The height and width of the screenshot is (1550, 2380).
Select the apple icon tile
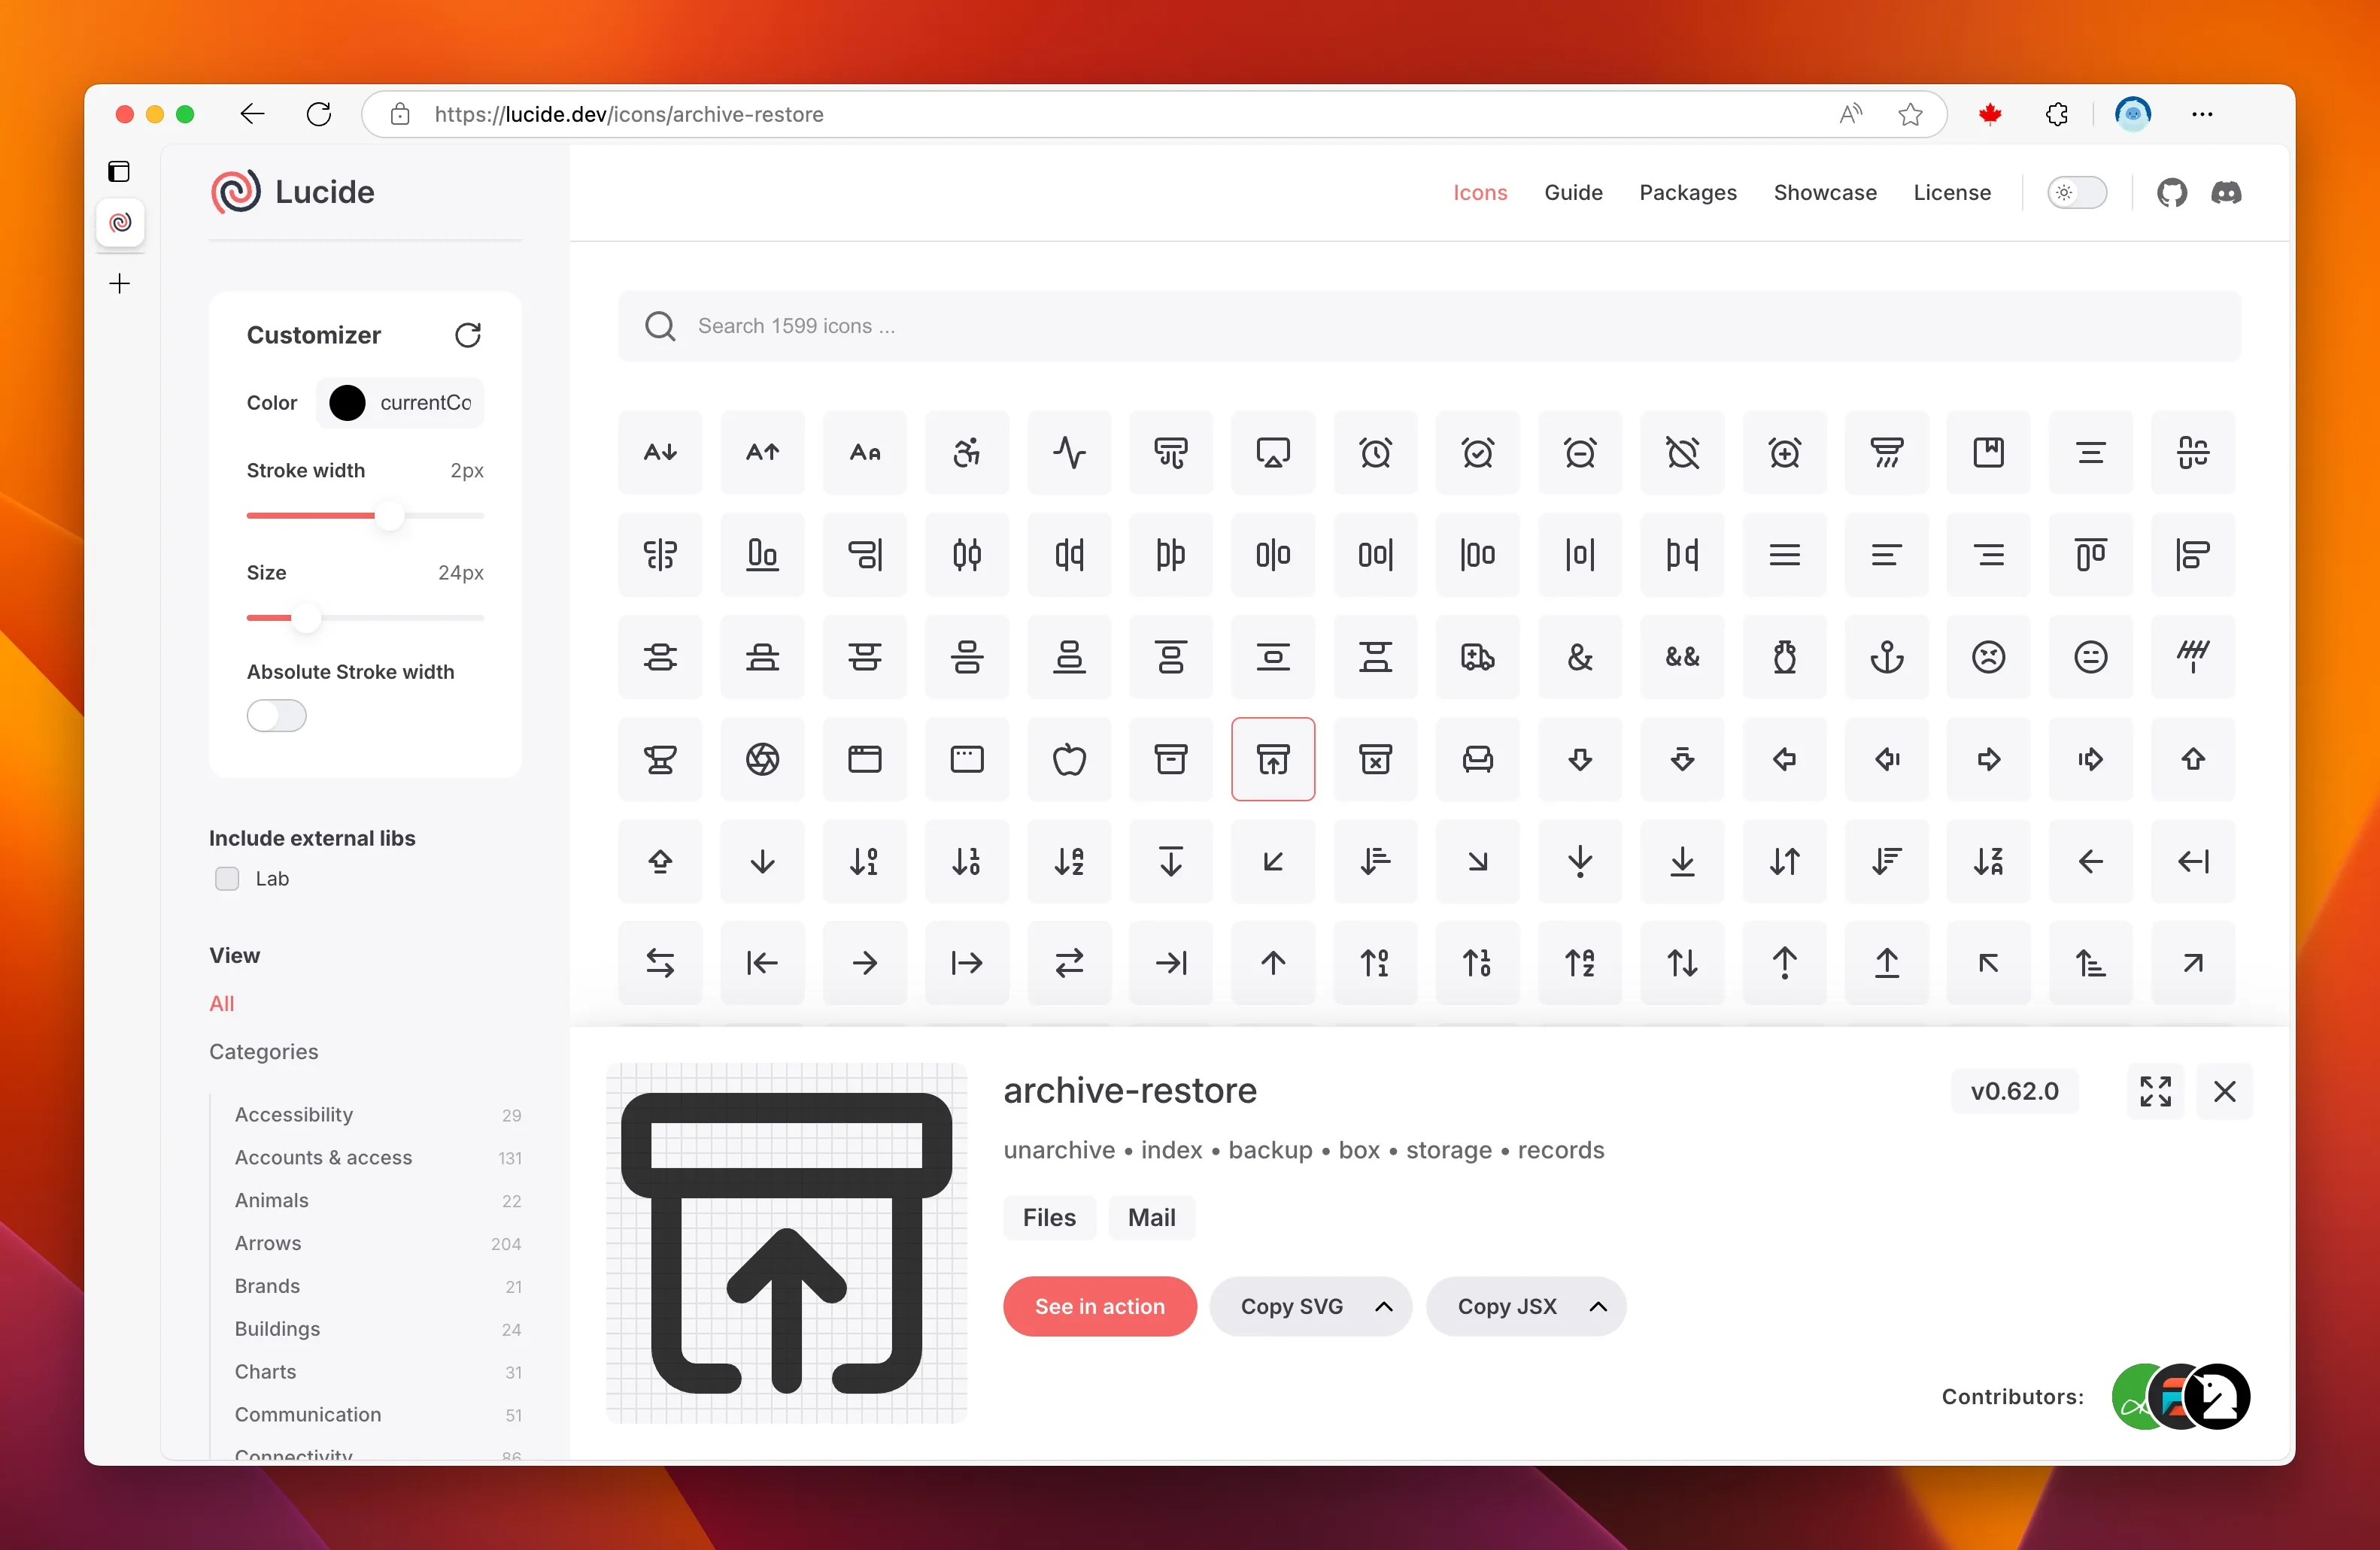coord(1069,759)
